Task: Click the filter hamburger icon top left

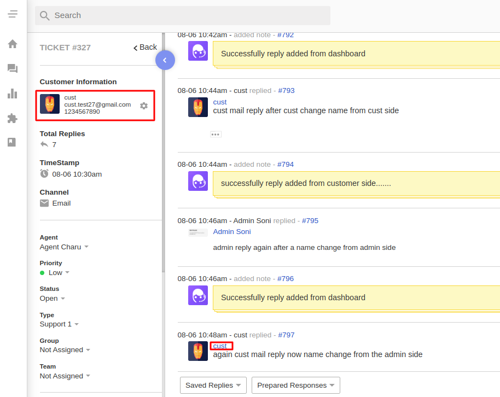Action: 12,14
